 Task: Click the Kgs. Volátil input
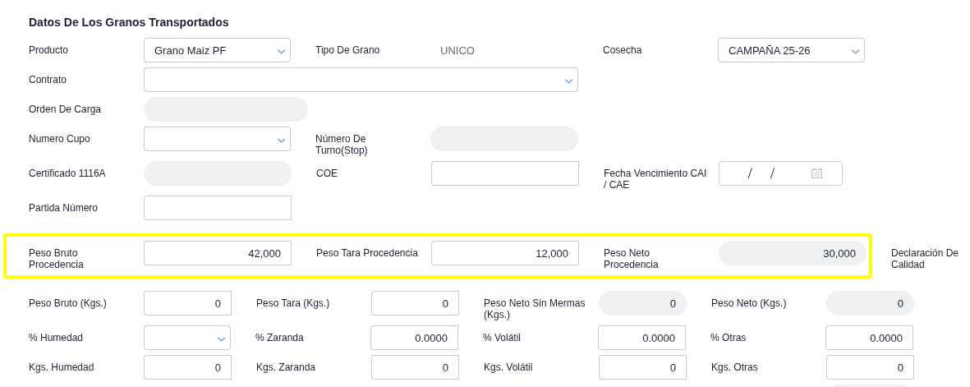pyautogui.click(x=643, y=367)
